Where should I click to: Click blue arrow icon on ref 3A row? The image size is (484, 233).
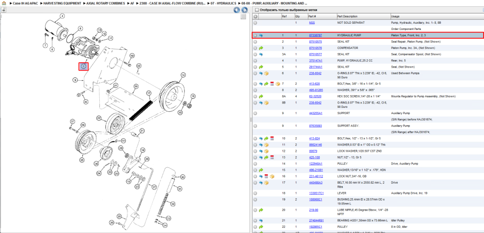[261, 54]
